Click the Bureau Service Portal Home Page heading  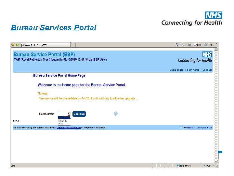59,75
